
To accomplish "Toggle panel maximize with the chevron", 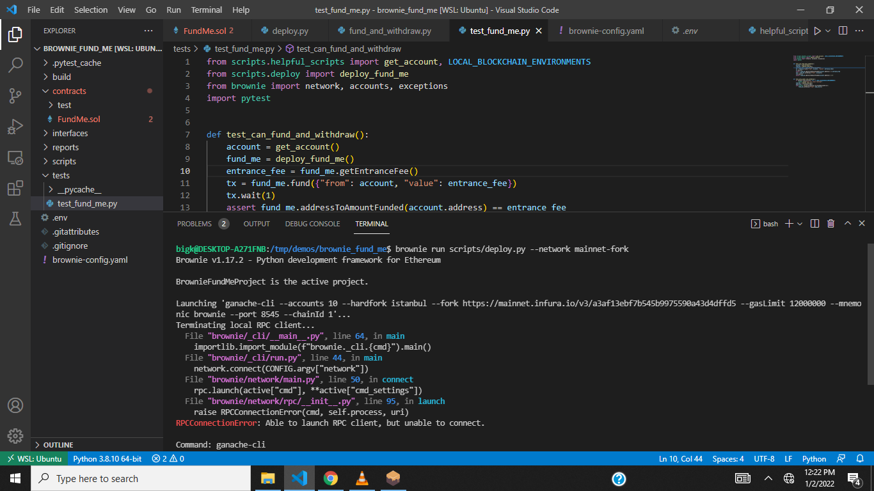I will click(847, 223).
